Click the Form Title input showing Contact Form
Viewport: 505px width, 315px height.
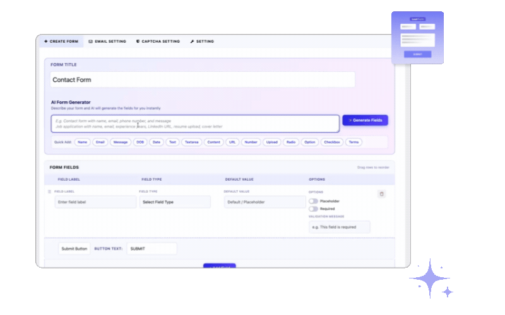tap(203, 80)
